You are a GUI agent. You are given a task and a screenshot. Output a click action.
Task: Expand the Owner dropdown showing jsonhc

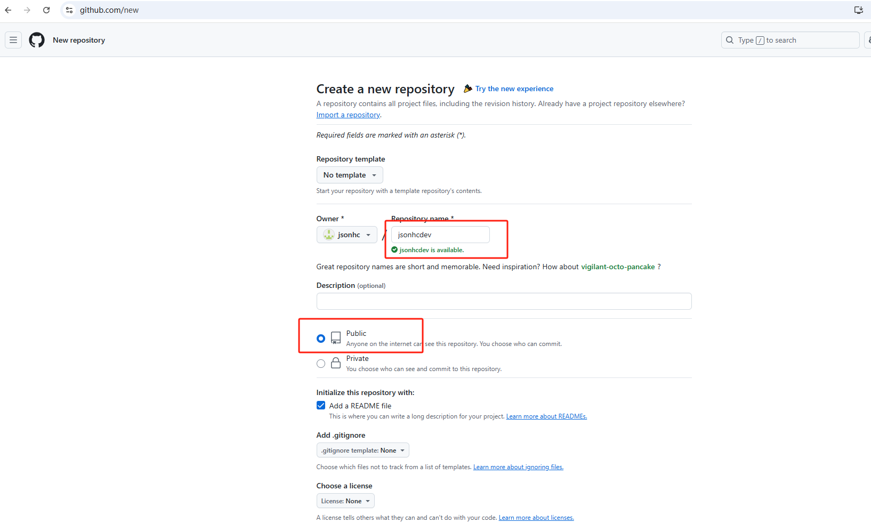click(x=347, y=235)
